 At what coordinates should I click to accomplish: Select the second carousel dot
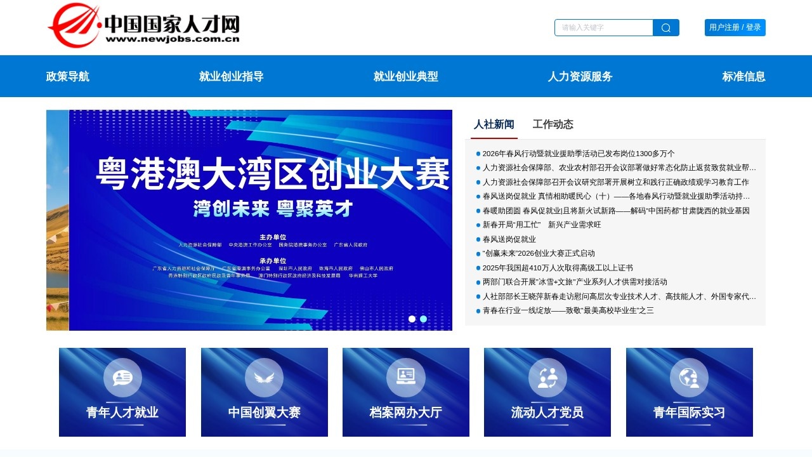click(424, 319)
